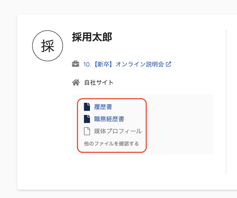Click the home icon beside 自社サイト

click(x=76, y=83)
